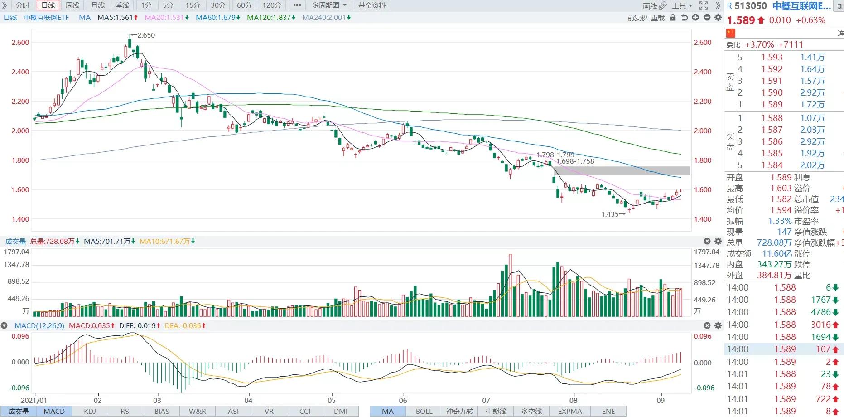Click the 重载 reload button
This screenshot has width=844, height=417.
[658, 18]
